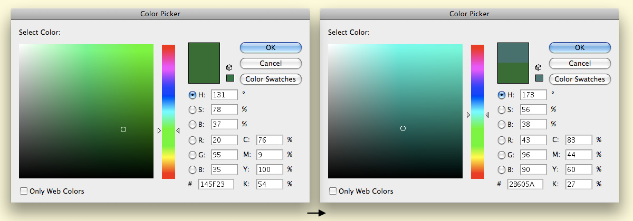The image size is (633, 221).
Task: Click the hue input field showing 173
Action: [533, 95]
